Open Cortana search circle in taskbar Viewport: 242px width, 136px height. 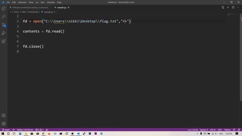[8, 133]
